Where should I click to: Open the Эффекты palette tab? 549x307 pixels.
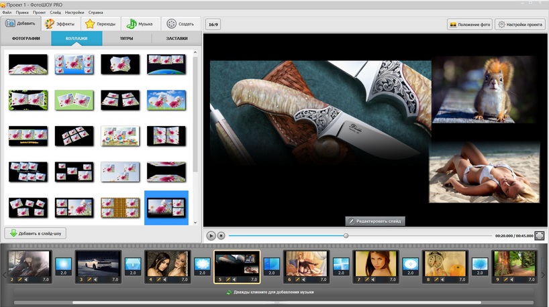[x=60, y=23]
